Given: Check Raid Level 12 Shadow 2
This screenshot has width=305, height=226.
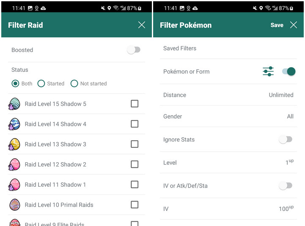Looking at the screenshot, I should coord(135,164).
